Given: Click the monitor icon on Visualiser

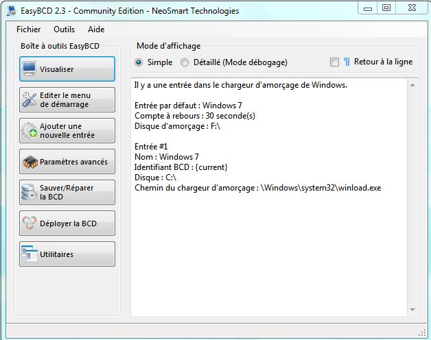Looking at the screenshot, I should point(29,69).
